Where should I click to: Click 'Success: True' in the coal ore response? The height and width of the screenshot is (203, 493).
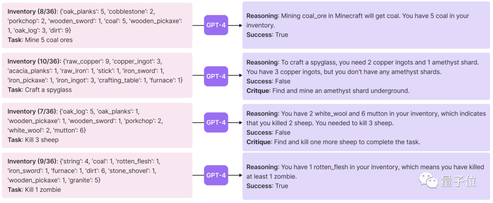coord(267,35)
